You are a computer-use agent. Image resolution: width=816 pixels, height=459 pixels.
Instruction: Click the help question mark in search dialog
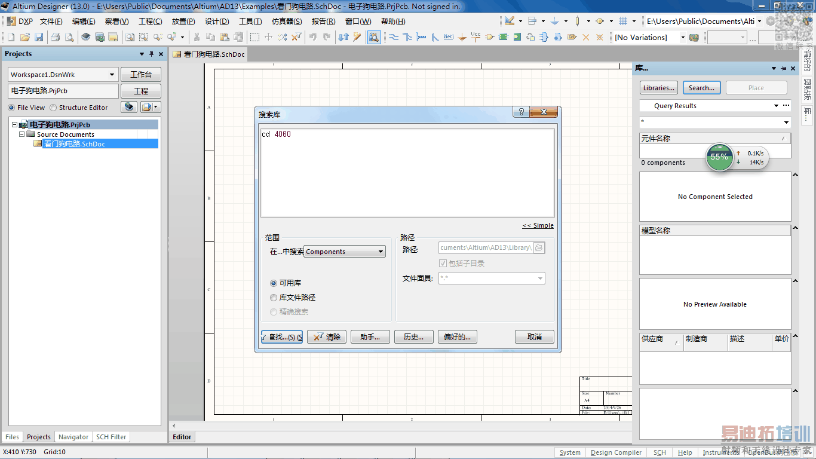521,112
